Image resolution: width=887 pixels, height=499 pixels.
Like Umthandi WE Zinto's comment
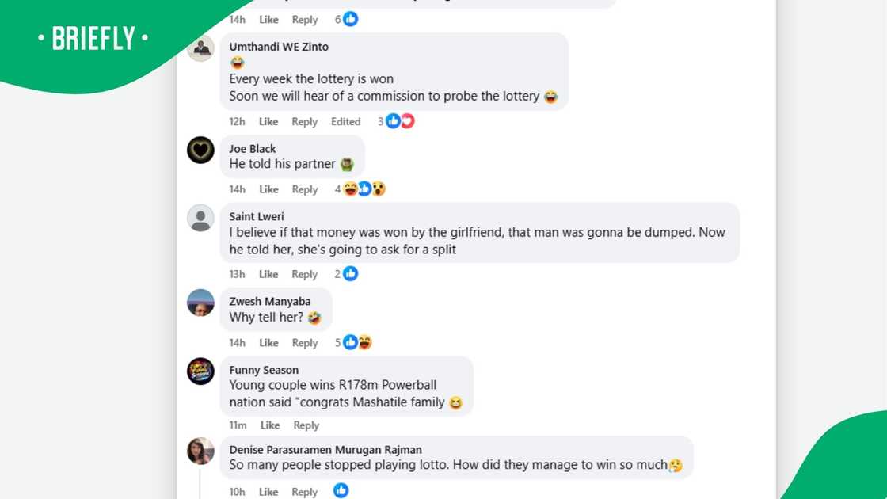[x=268, y=122]
